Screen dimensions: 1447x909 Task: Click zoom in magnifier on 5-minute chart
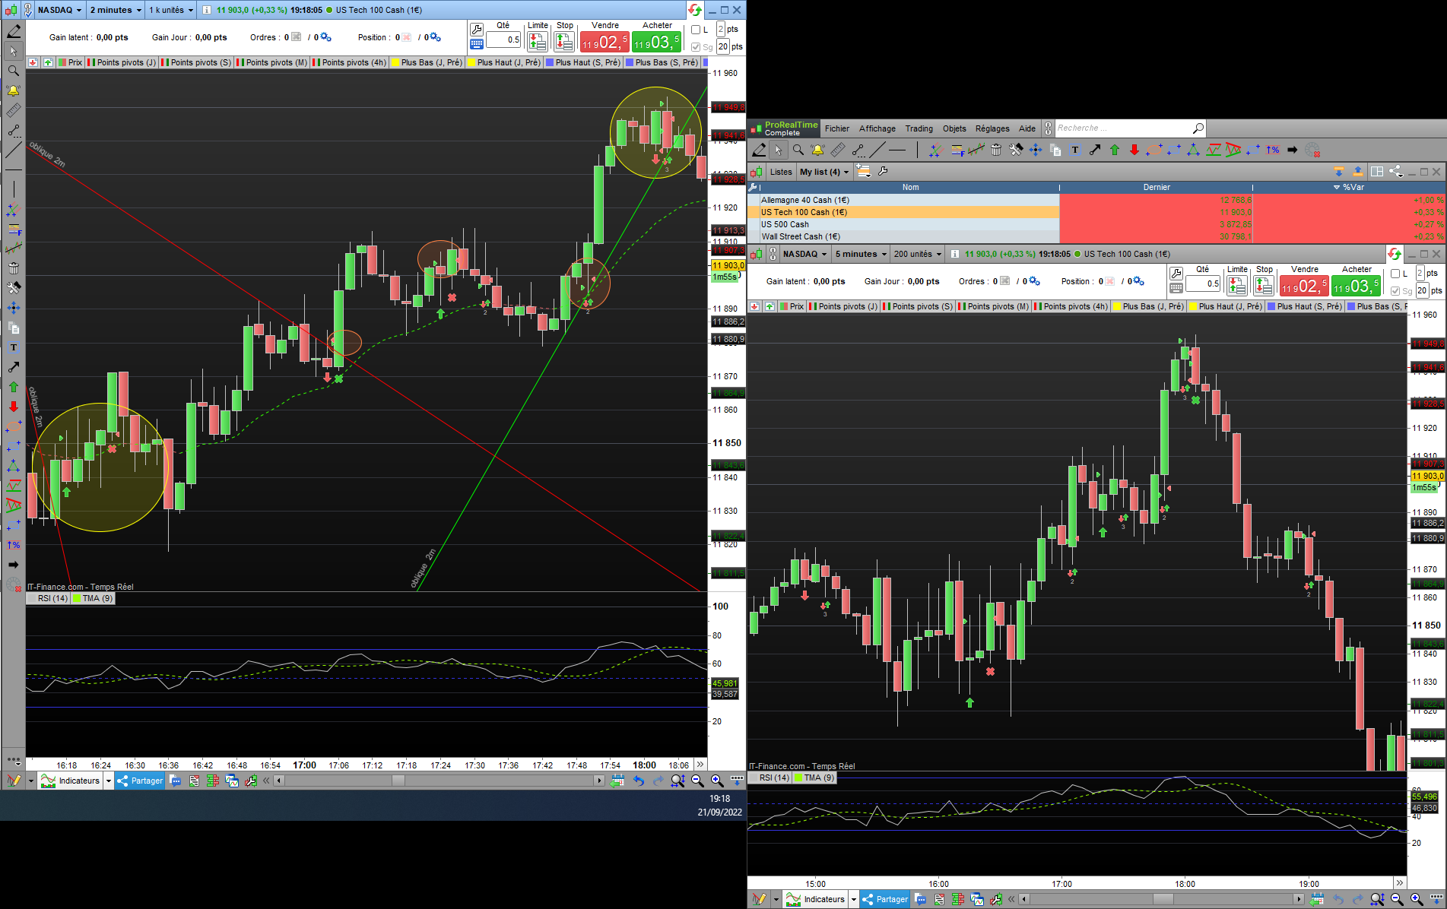click(1417, 899)
